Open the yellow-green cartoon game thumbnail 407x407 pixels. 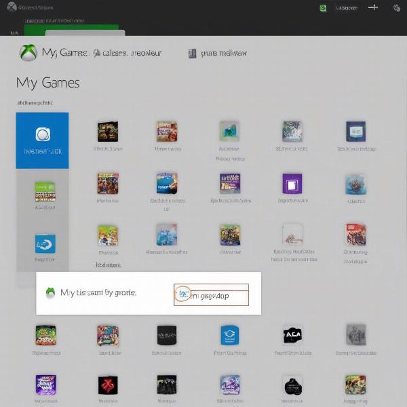(108, 235)
